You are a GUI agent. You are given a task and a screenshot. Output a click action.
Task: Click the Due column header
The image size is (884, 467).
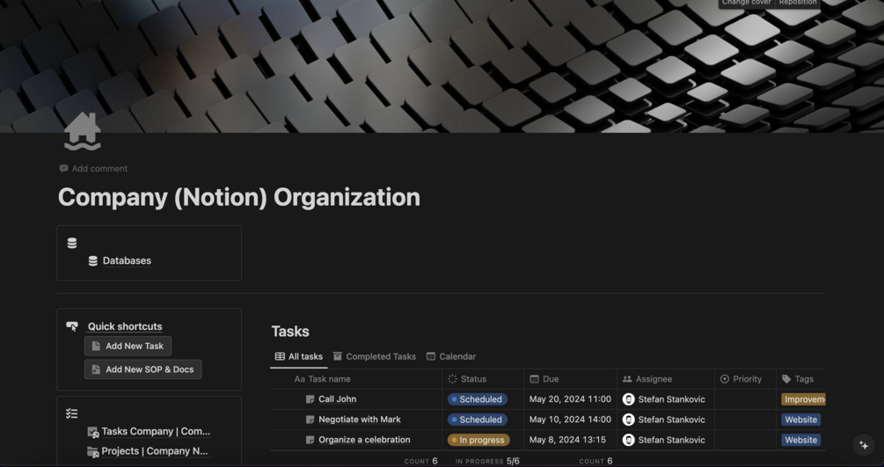pyautogui.click(x=571, y=379)
